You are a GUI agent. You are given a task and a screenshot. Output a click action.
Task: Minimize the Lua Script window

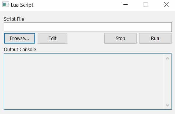125,5
